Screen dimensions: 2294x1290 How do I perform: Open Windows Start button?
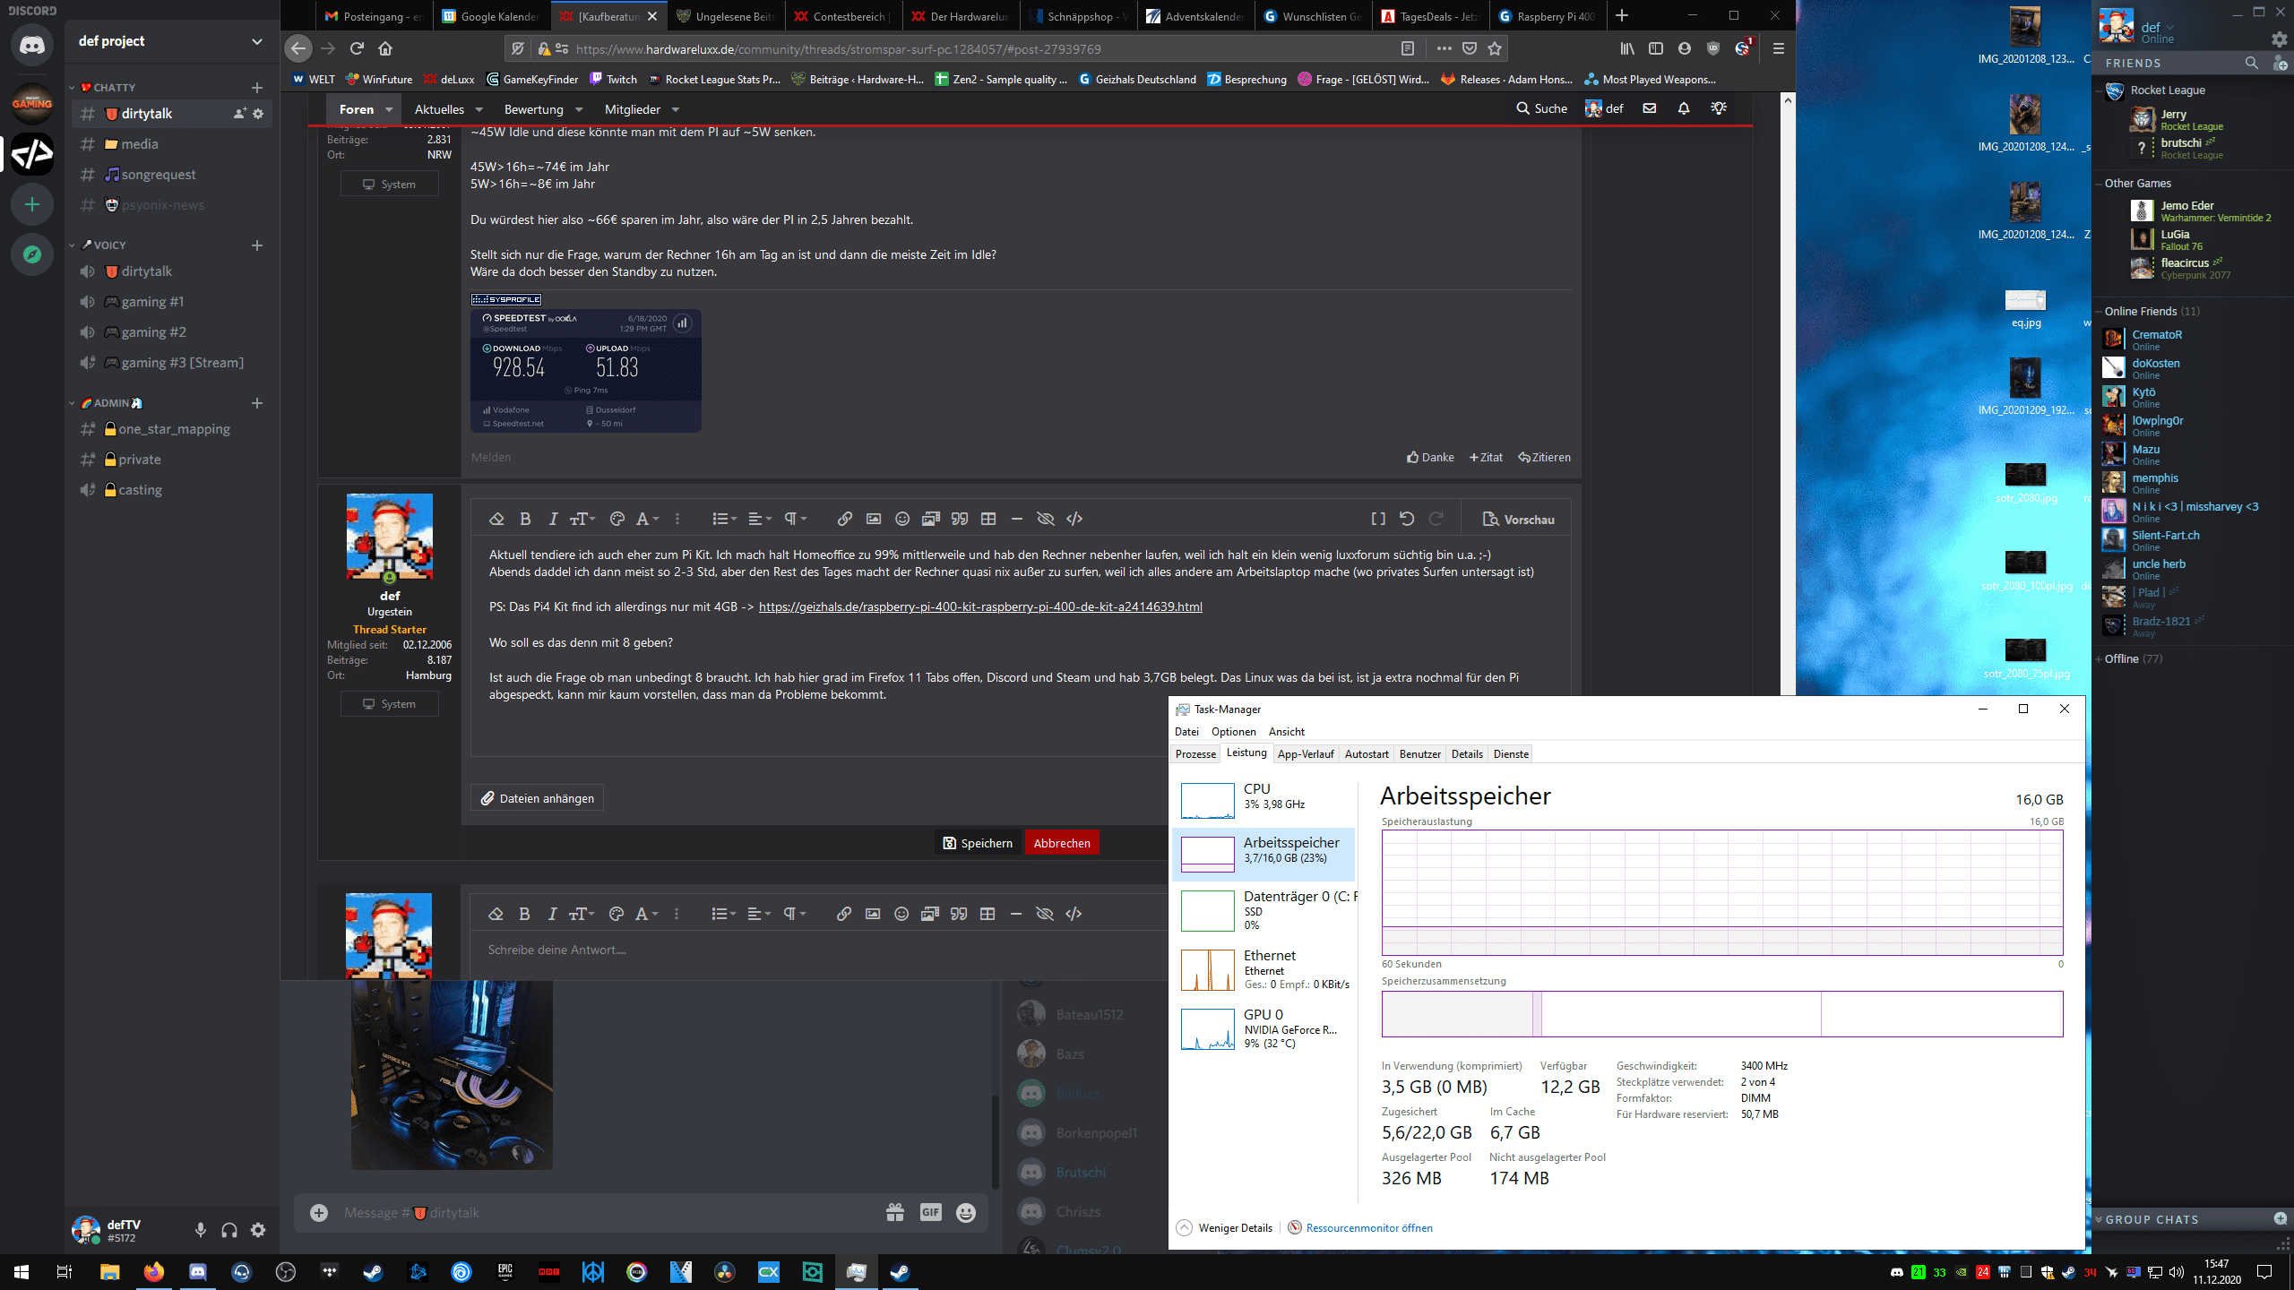(22, 1272)
